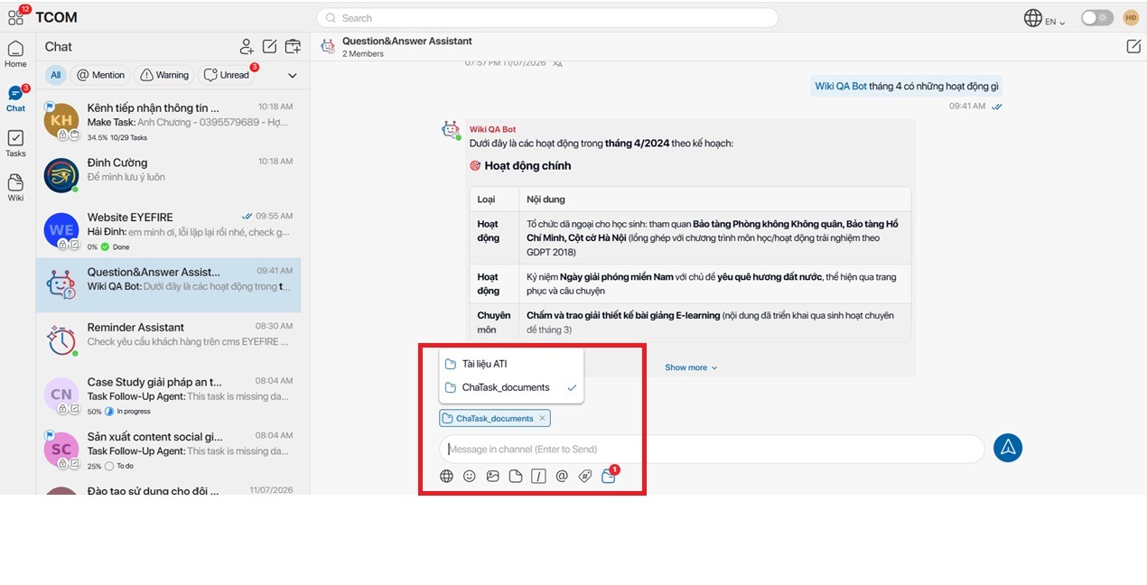1147x585 pixels.
Task: Open the Website EYEFIRE conversation
Action: (x=169, y=230)
